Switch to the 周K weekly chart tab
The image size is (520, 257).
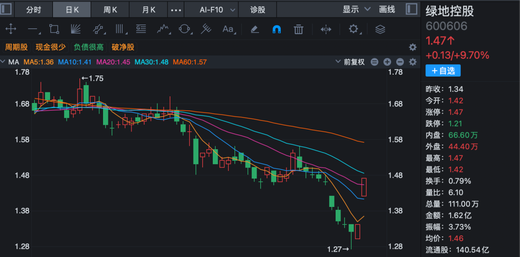tap(111, 10)
